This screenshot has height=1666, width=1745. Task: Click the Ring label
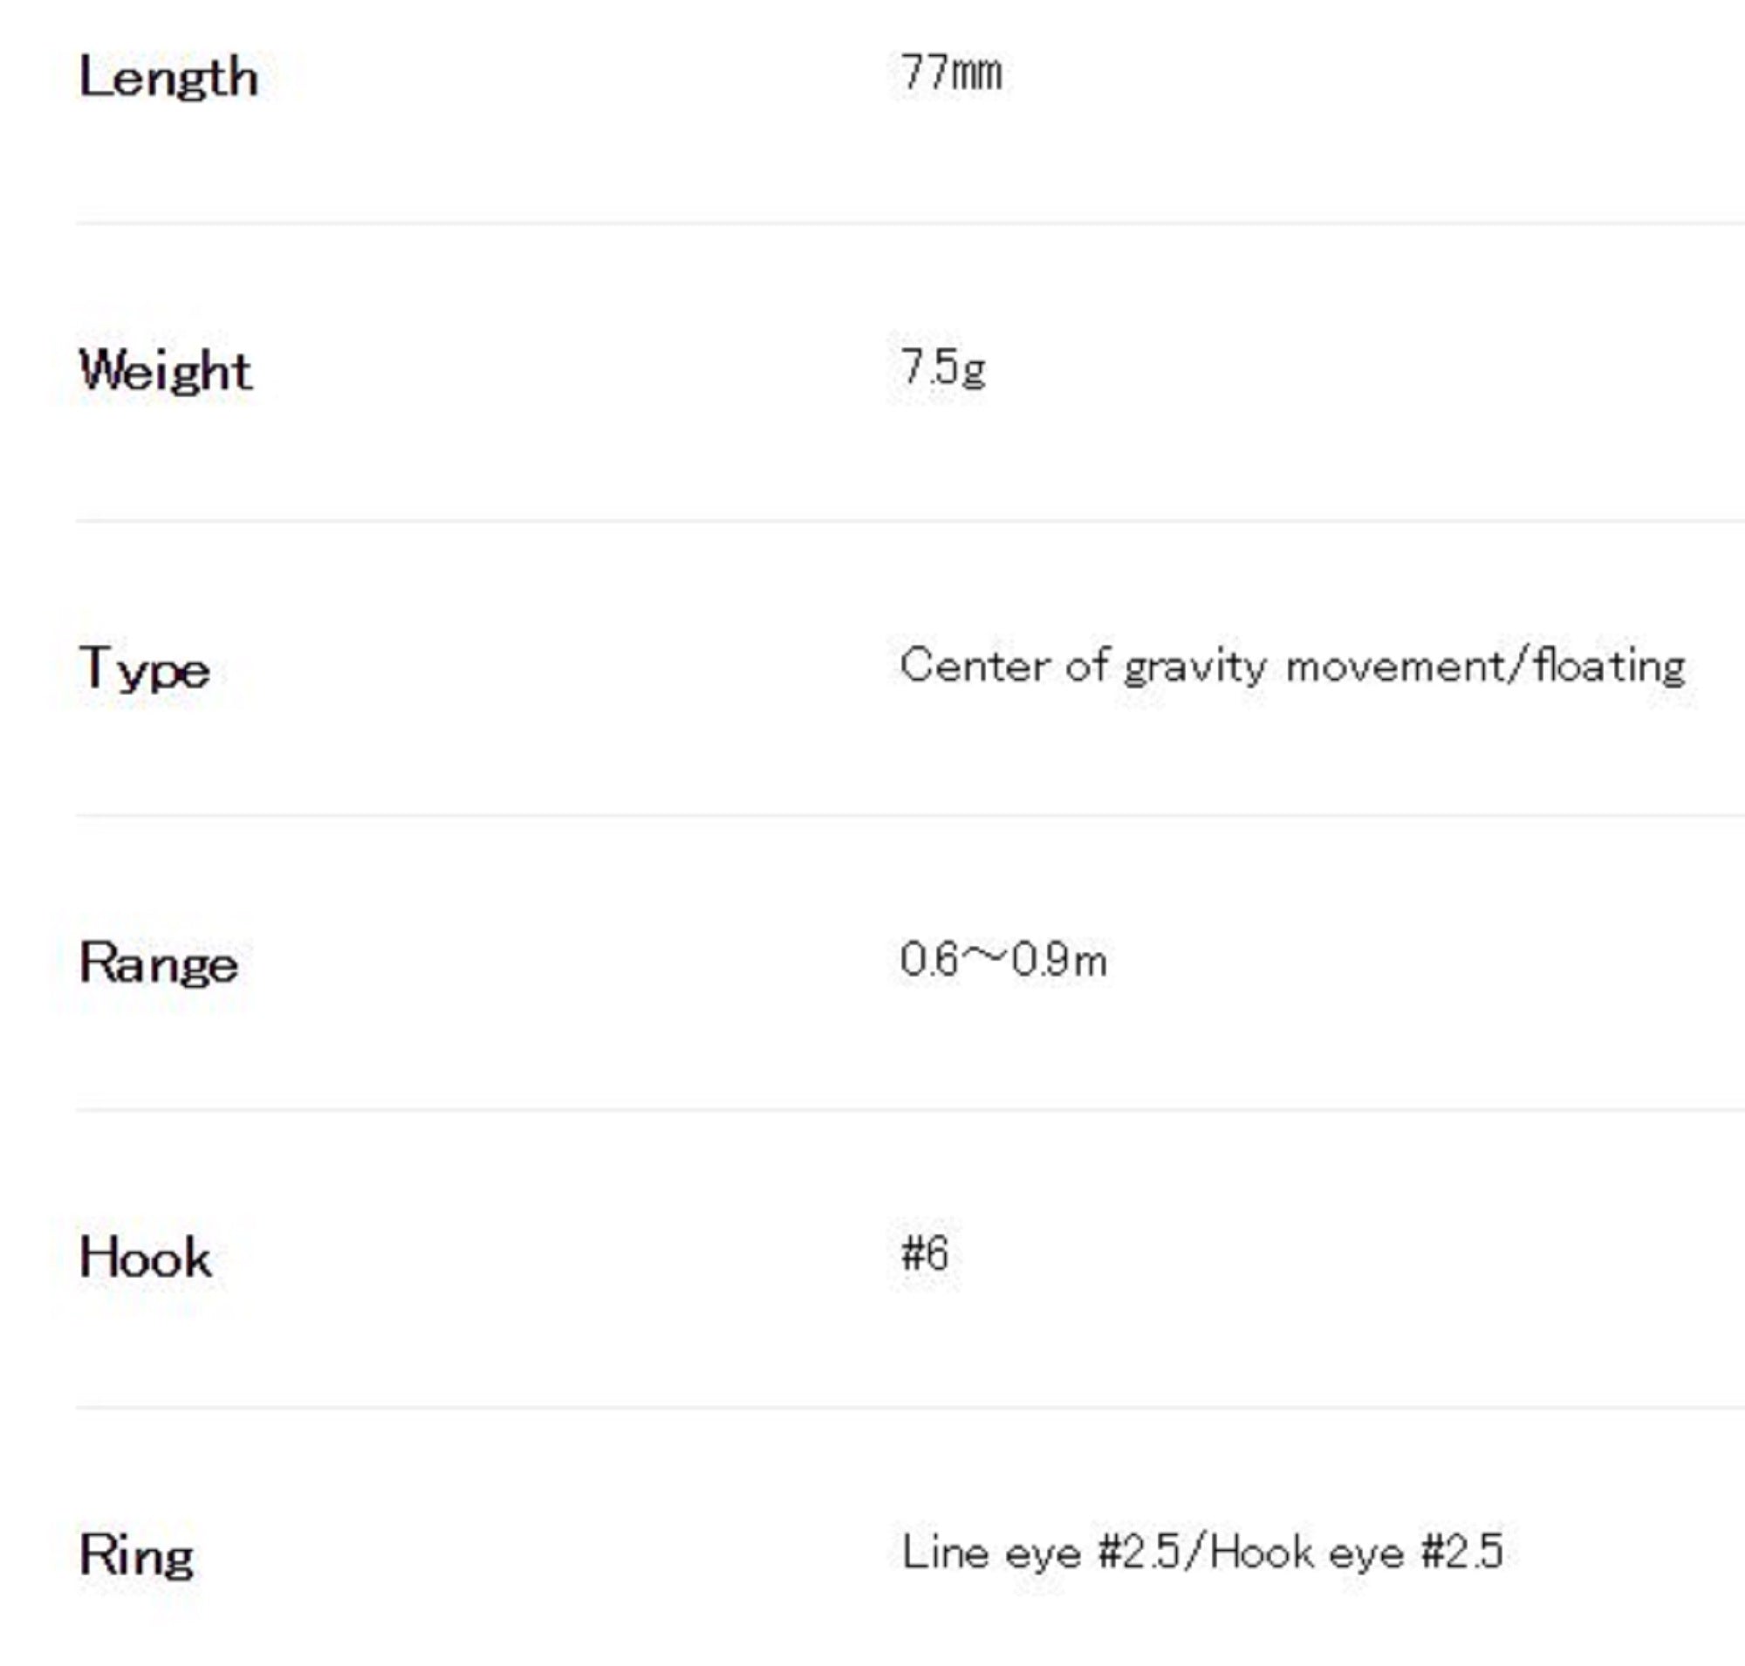pos(137,1556)
